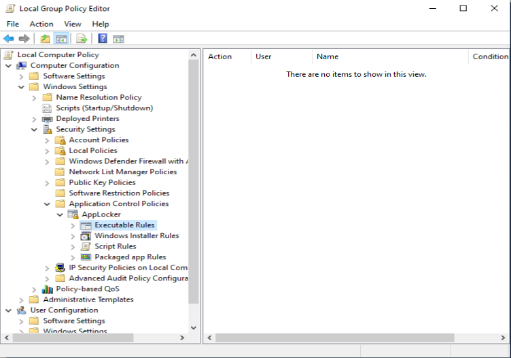Click tree pane scroll up arrow

(x=193, y=55)
